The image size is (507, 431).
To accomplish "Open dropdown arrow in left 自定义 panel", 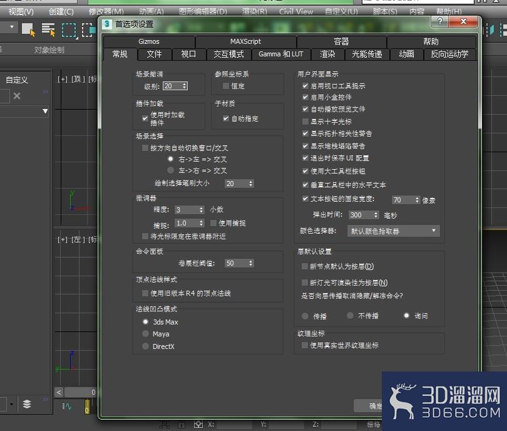I will click(x=45, y=112).
